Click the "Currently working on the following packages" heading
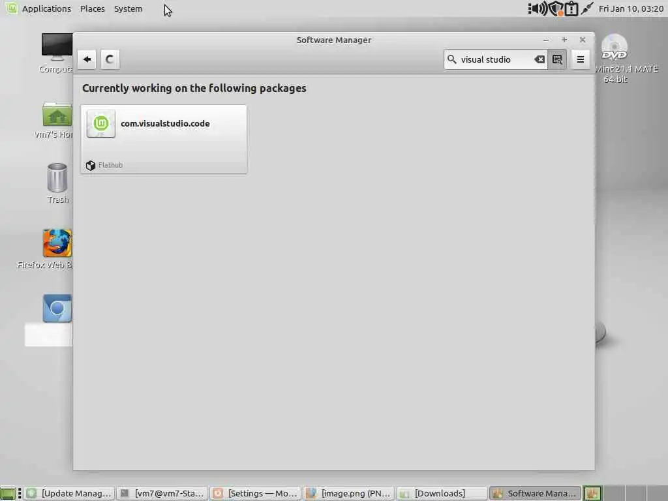Image resolution: width=668 pixels, height=501 pixels. (x=194, y=88)
